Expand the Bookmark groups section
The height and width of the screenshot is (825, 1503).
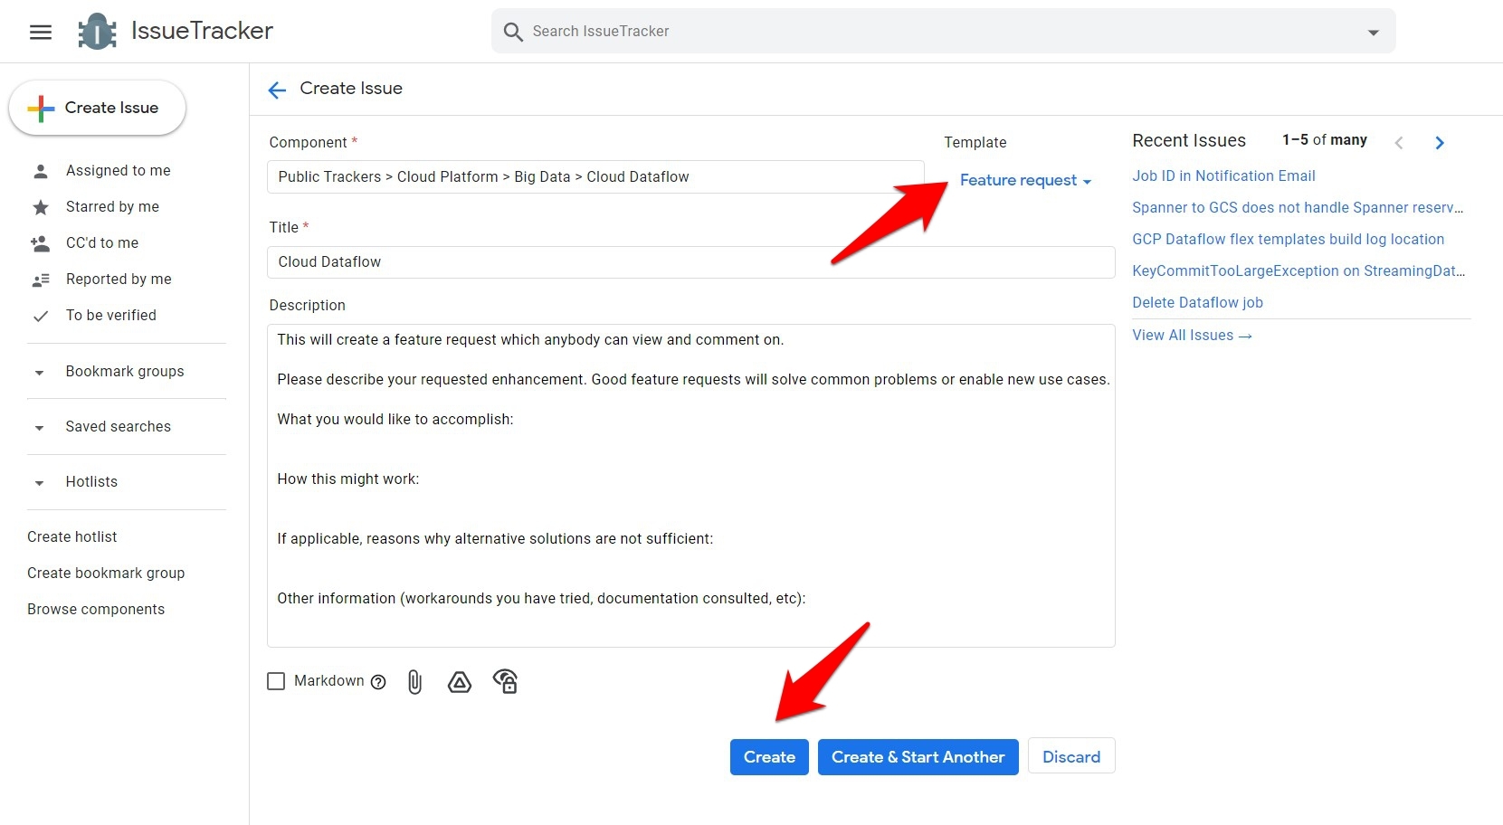coord(39,373)
